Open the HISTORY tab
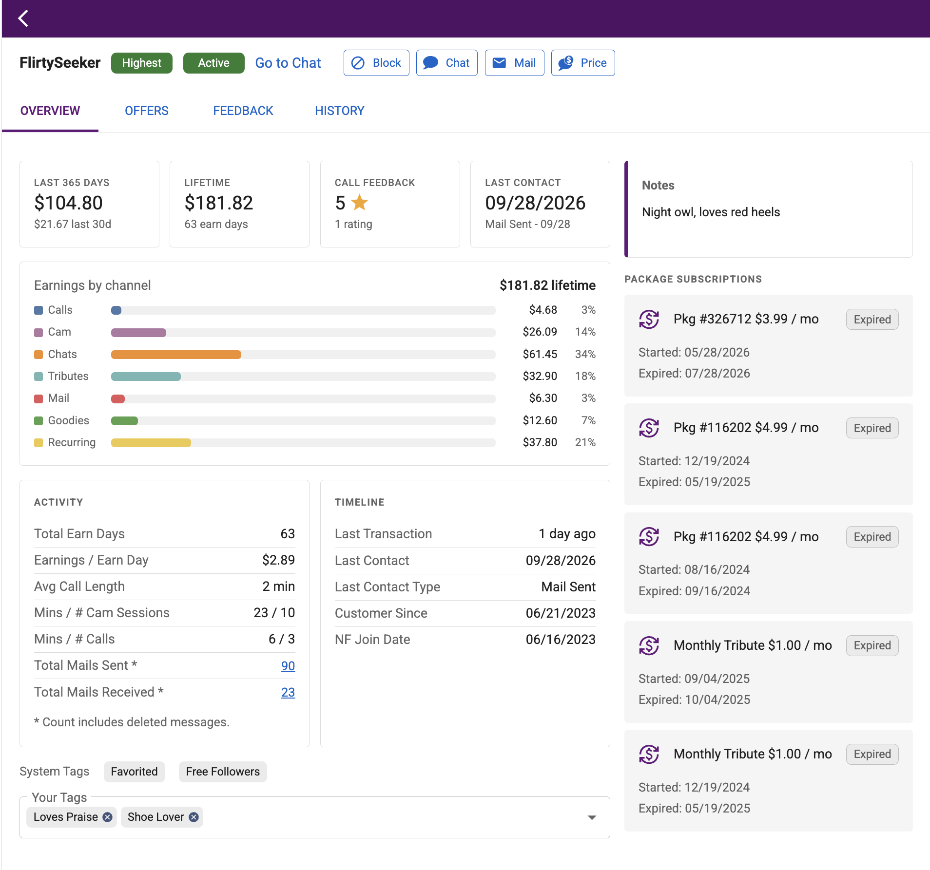Image resolution: width=930 pixels, height=870 pixels. [340, 111]
